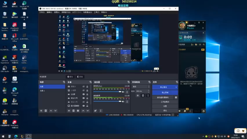Open GeForce Experience desktop shortcut

coord(5,59)
